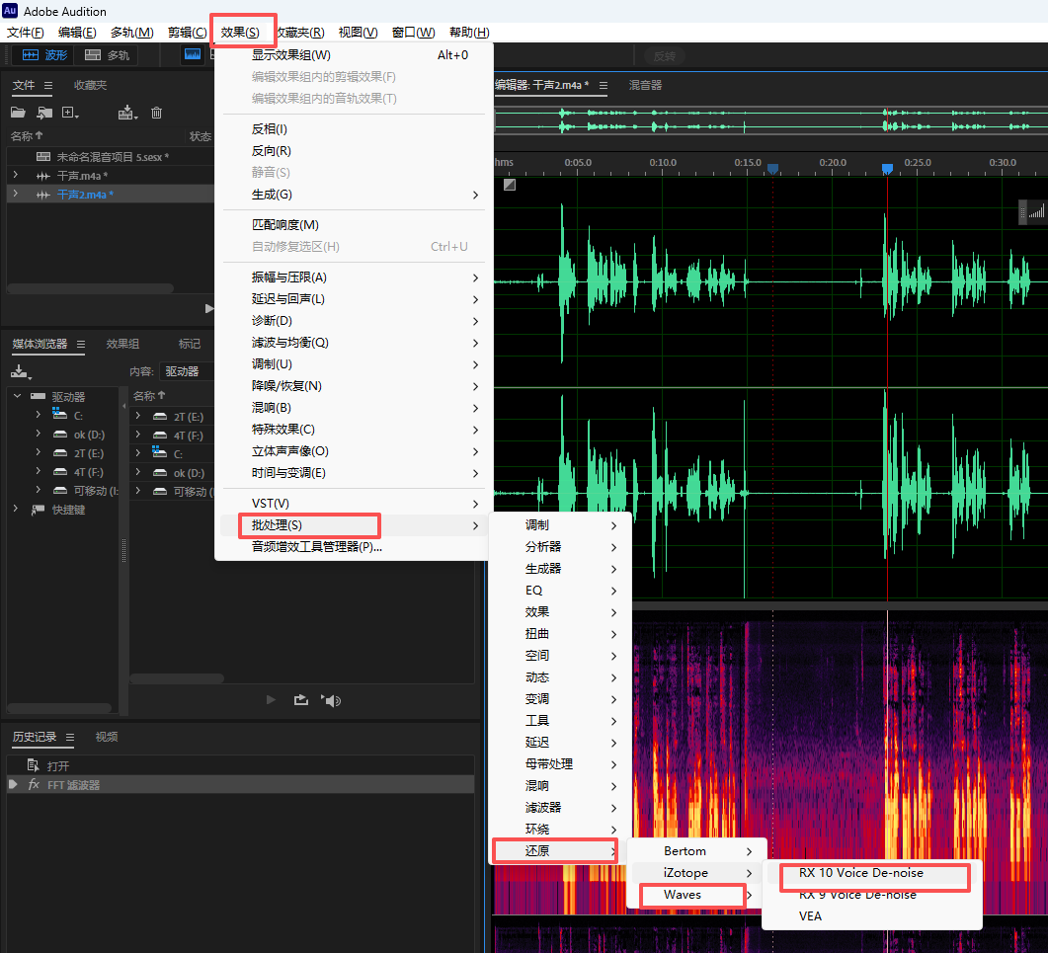Expand 降噪/恢复 submenu
This screenshot has height=953, width=1048.
[x=355, y=385]
